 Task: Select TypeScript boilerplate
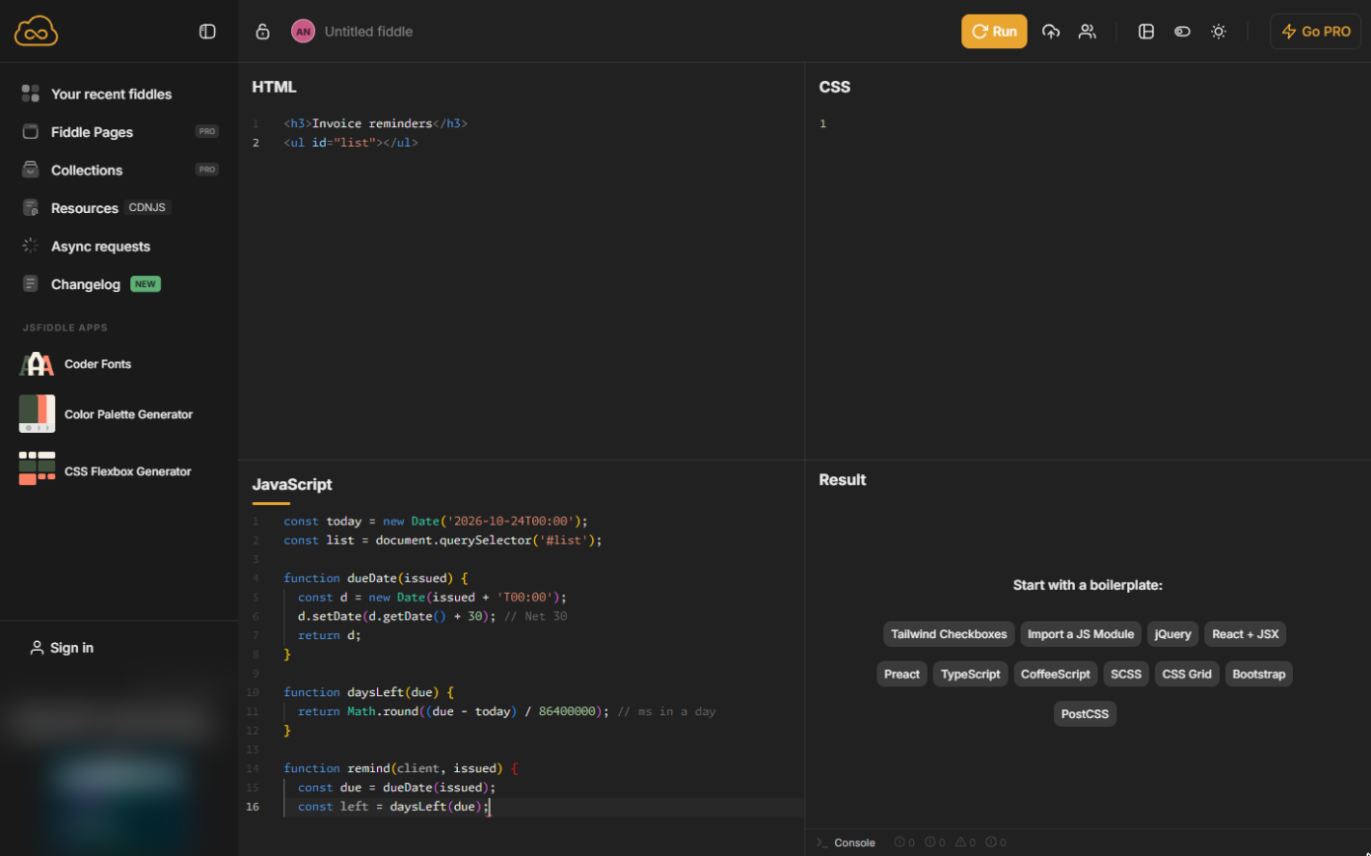970,675
